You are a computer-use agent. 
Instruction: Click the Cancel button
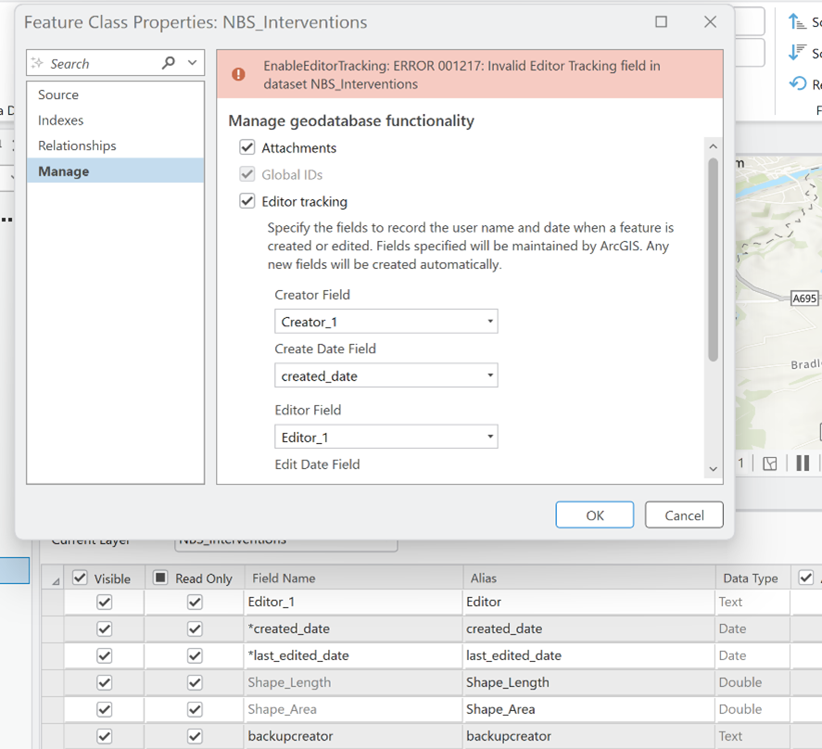tap(684, 515)
